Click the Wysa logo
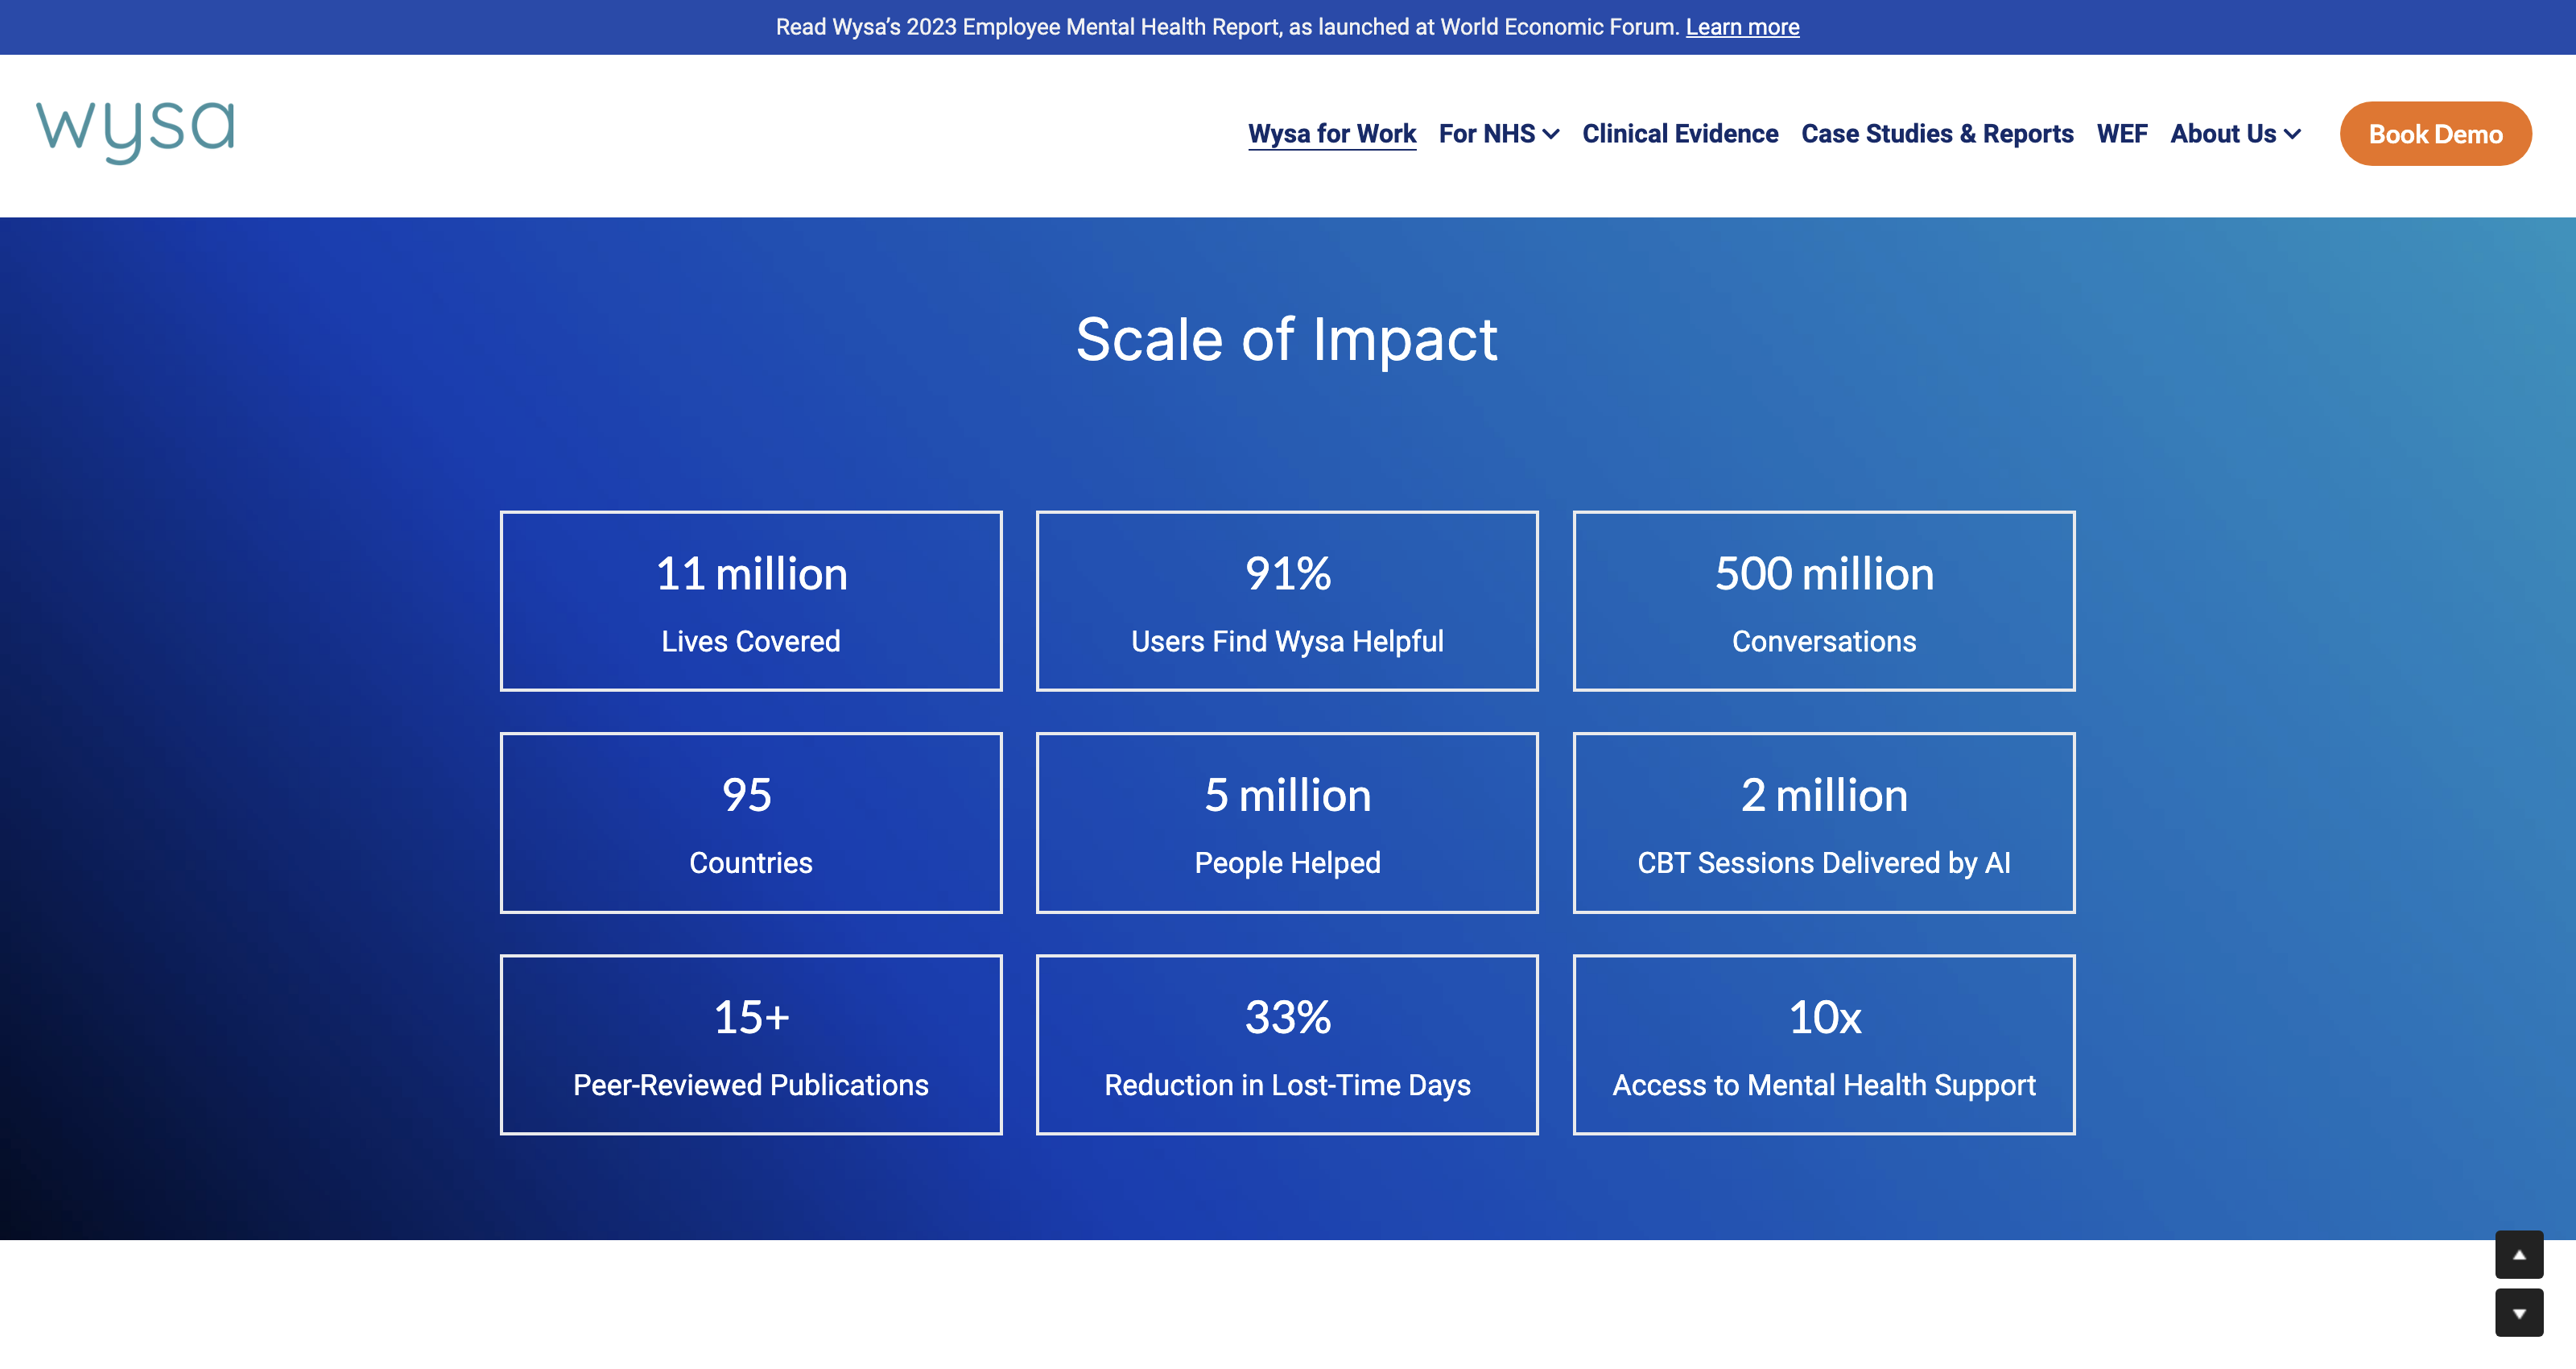 pyautogui.click(x=136, y=131)
